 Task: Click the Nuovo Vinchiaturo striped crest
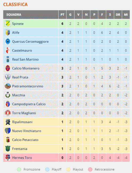8,131
